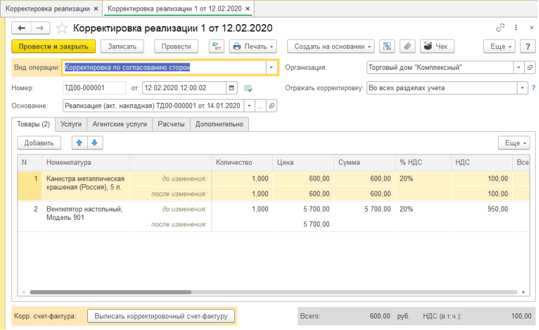Expand Организация dropdown list

[519, 67]
